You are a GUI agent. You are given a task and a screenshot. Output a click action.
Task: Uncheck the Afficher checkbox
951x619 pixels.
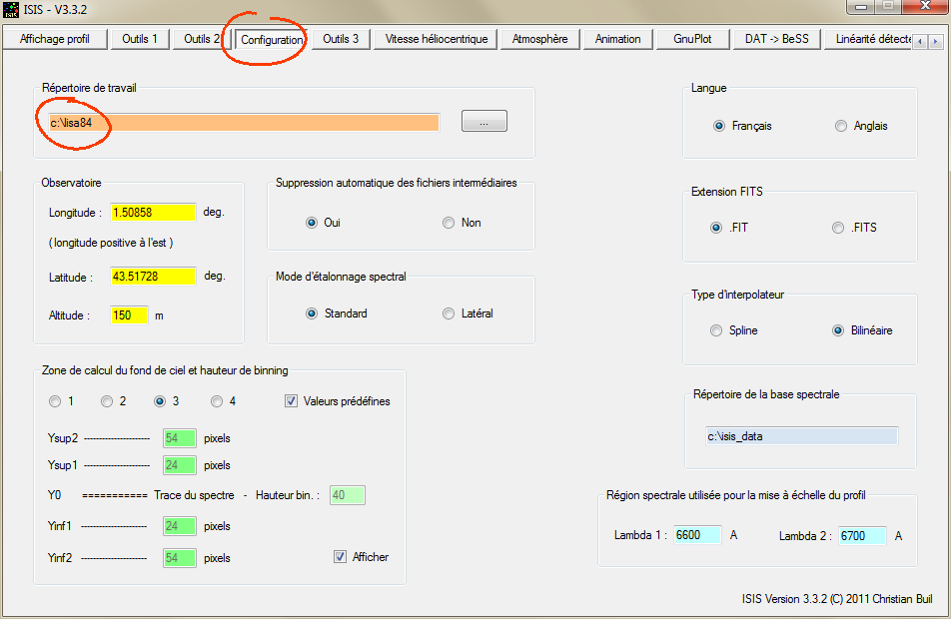click(341, 557)
